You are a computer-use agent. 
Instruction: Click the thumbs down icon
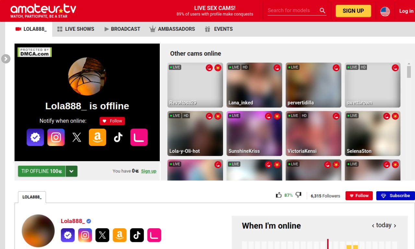[x=299, y=195]
